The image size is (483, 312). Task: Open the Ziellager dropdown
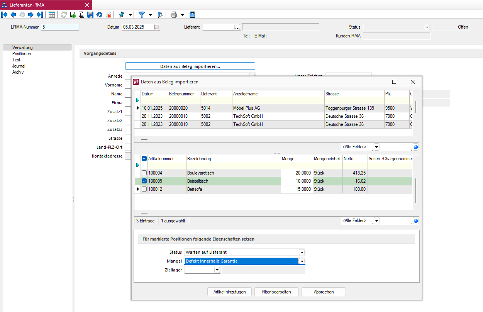(217, 270)
